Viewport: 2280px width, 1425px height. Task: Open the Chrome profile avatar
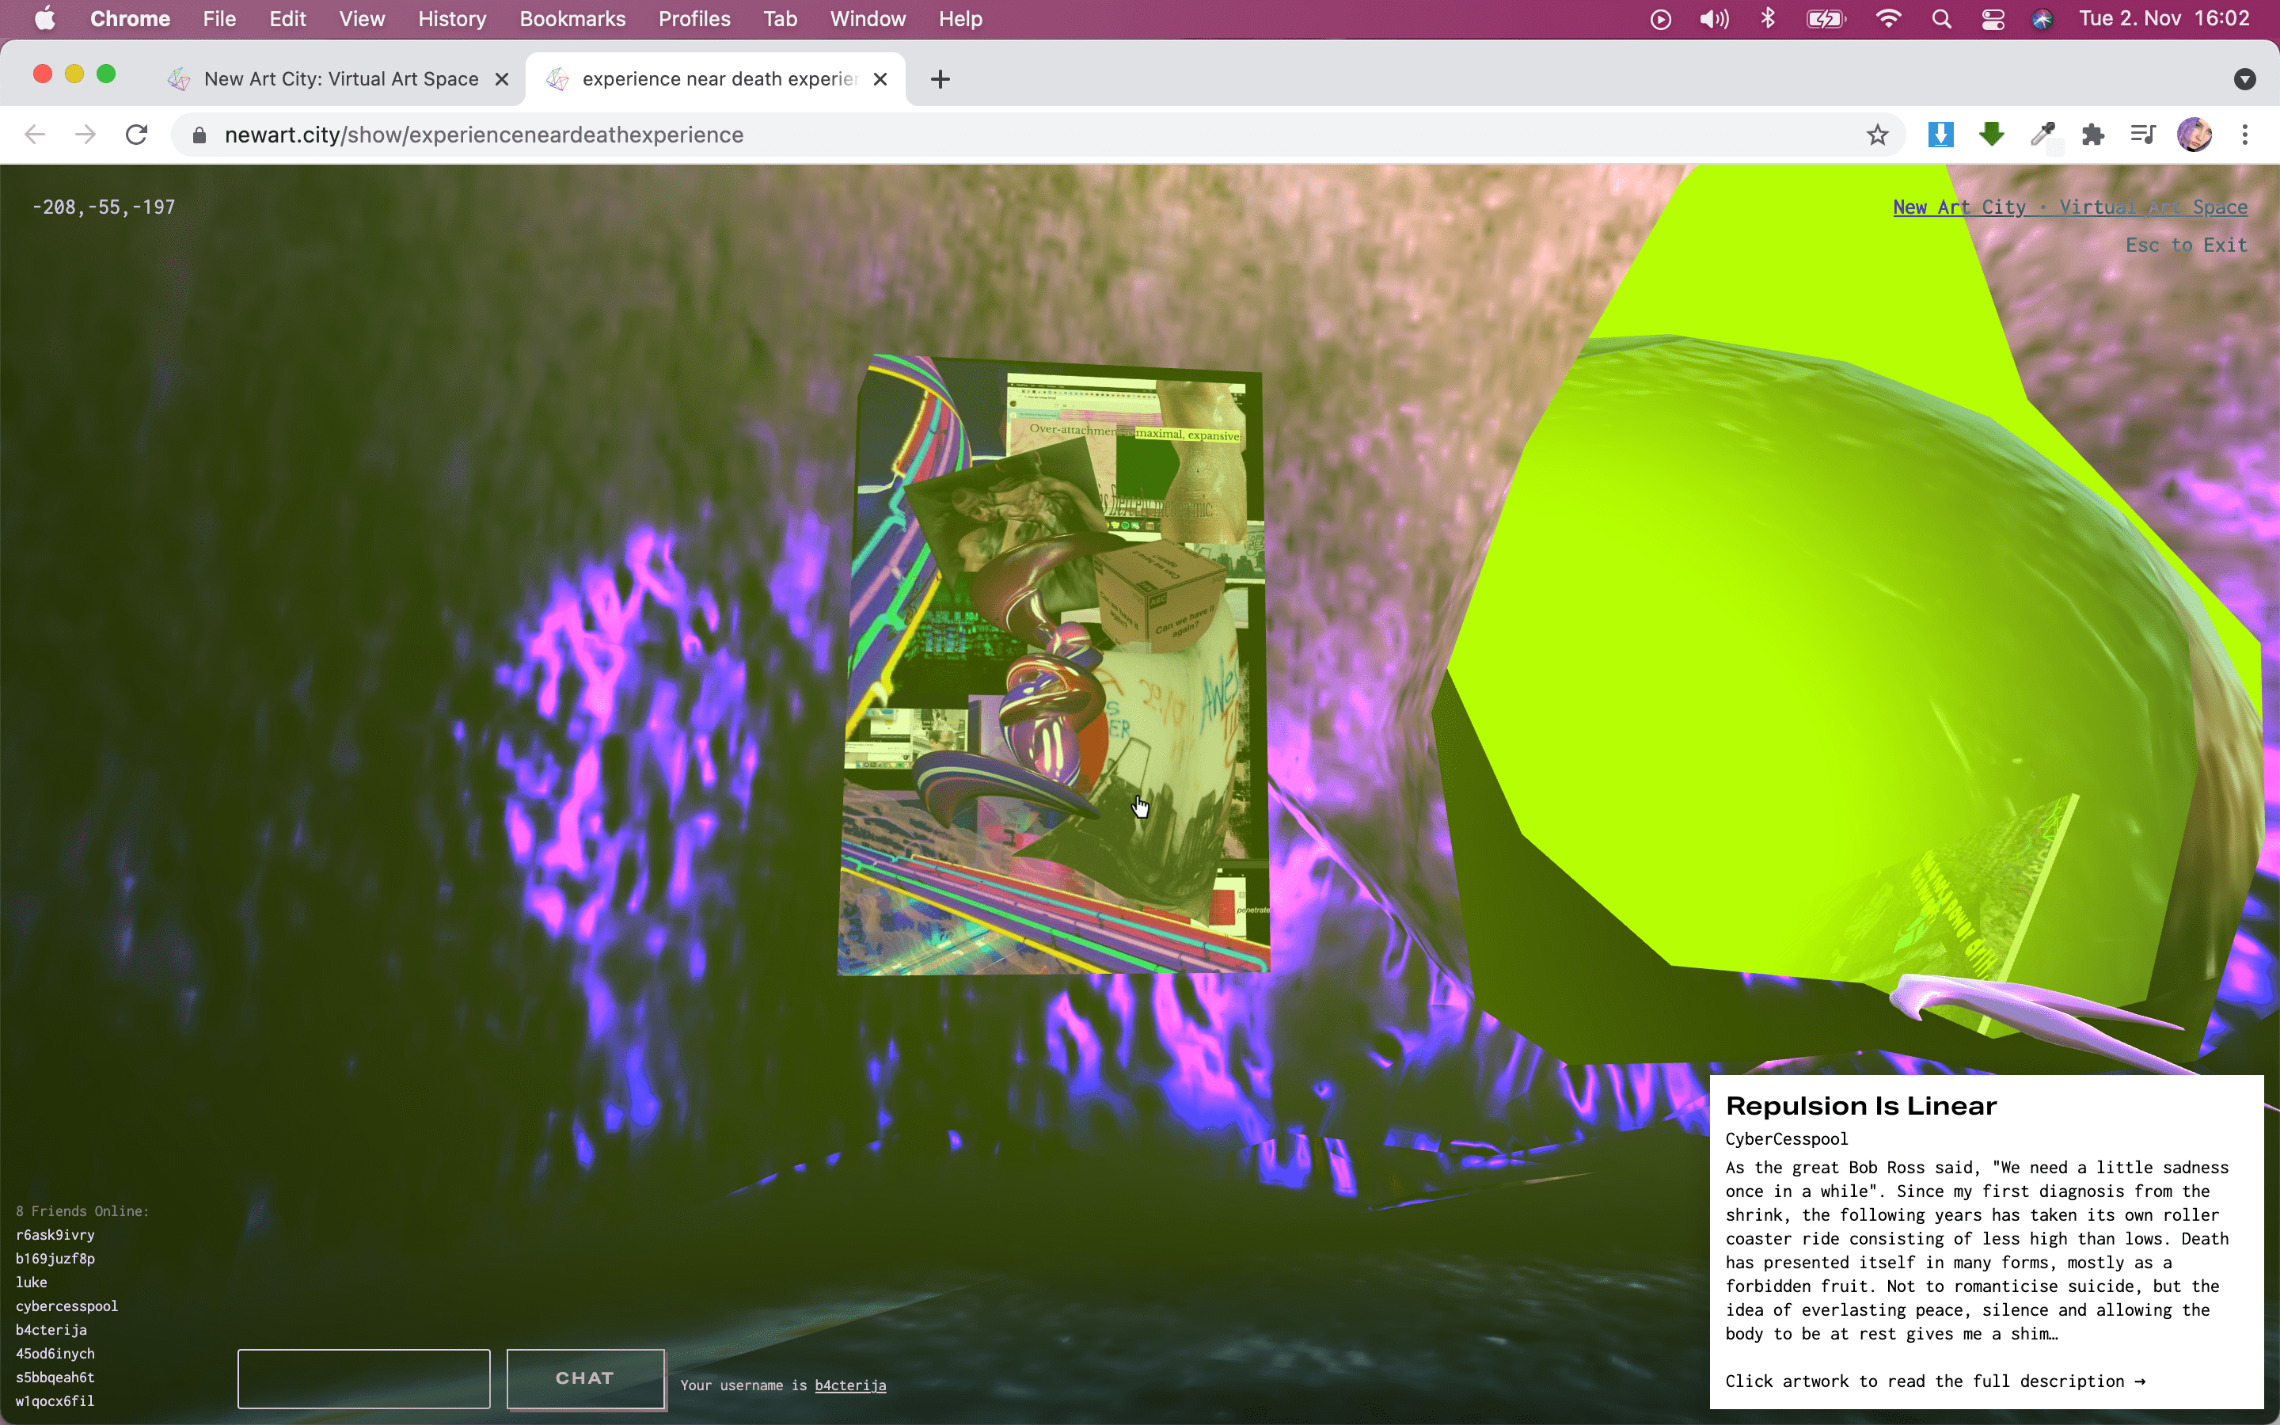(2194, 135)
